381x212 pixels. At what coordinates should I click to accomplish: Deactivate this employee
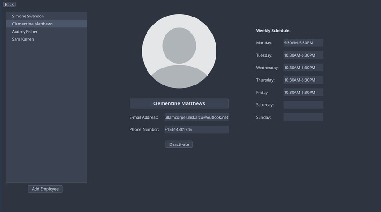tap(179, 144)
